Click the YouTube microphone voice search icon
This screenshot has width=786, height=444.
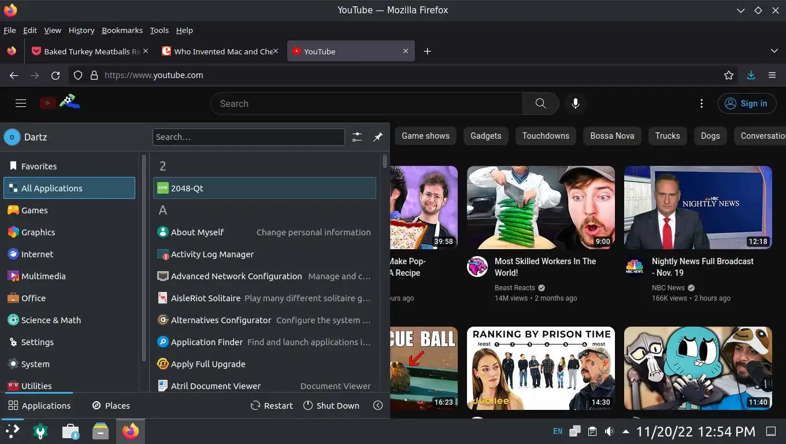575,103
